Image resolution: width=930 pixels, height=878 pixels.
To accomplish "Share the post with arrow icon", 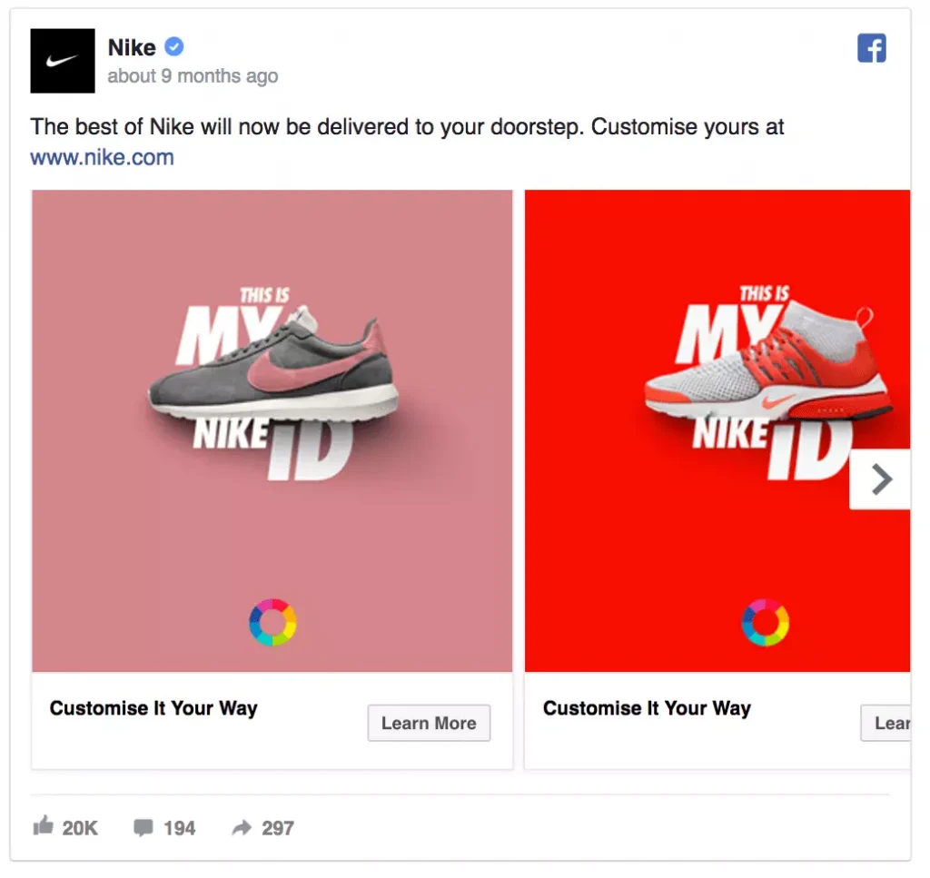I will click(x=242, y=827).
